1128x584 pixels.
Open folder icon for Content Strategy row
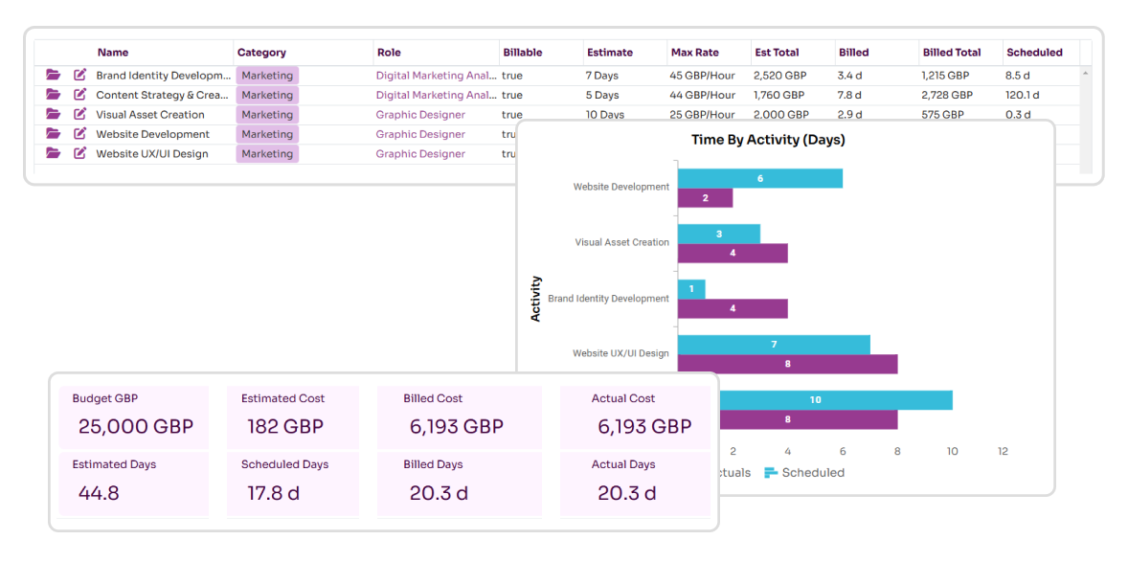pos(54,94)
